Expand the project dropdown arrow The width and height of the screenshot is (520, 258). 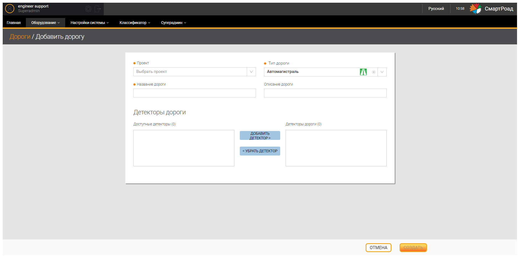tap(251, 72)
